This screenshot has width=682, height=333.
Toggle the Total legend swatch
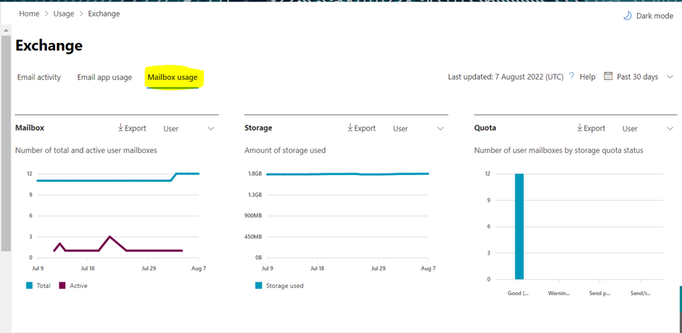point(30,286)
